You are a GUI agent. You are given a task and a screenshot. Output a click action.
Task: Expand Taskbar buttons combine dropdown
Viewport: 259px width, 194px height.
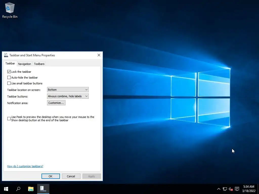[x=68, y=96]
